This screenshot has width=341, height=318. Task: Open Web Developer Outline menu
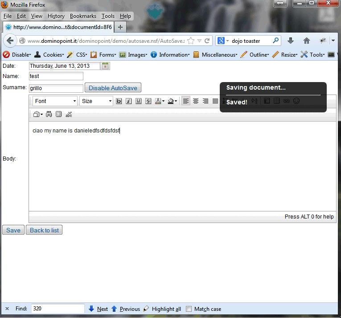click(x=255, y=54)
